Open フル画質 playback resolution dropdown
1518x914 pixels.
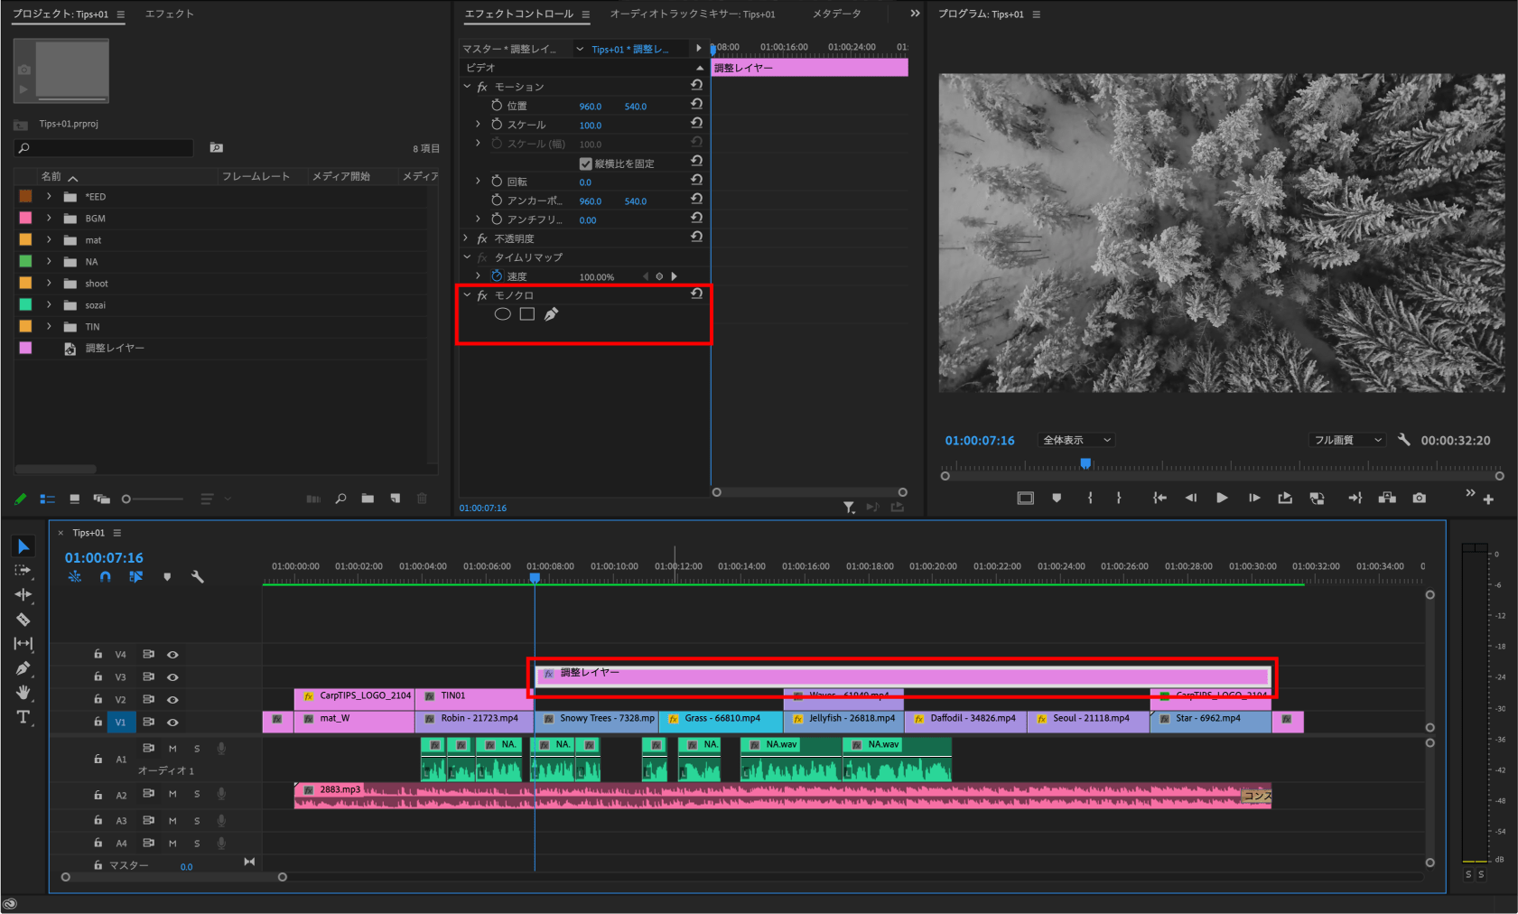[1347, 440]
